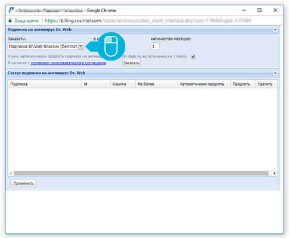This screenshot has height=238, width=289.
Task: Click the horizontal scrollbar right arrow
Action: pos(274,173)
